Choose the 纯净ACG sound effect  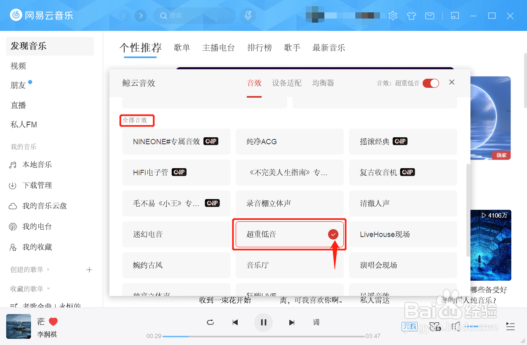(x=290, y=141)
